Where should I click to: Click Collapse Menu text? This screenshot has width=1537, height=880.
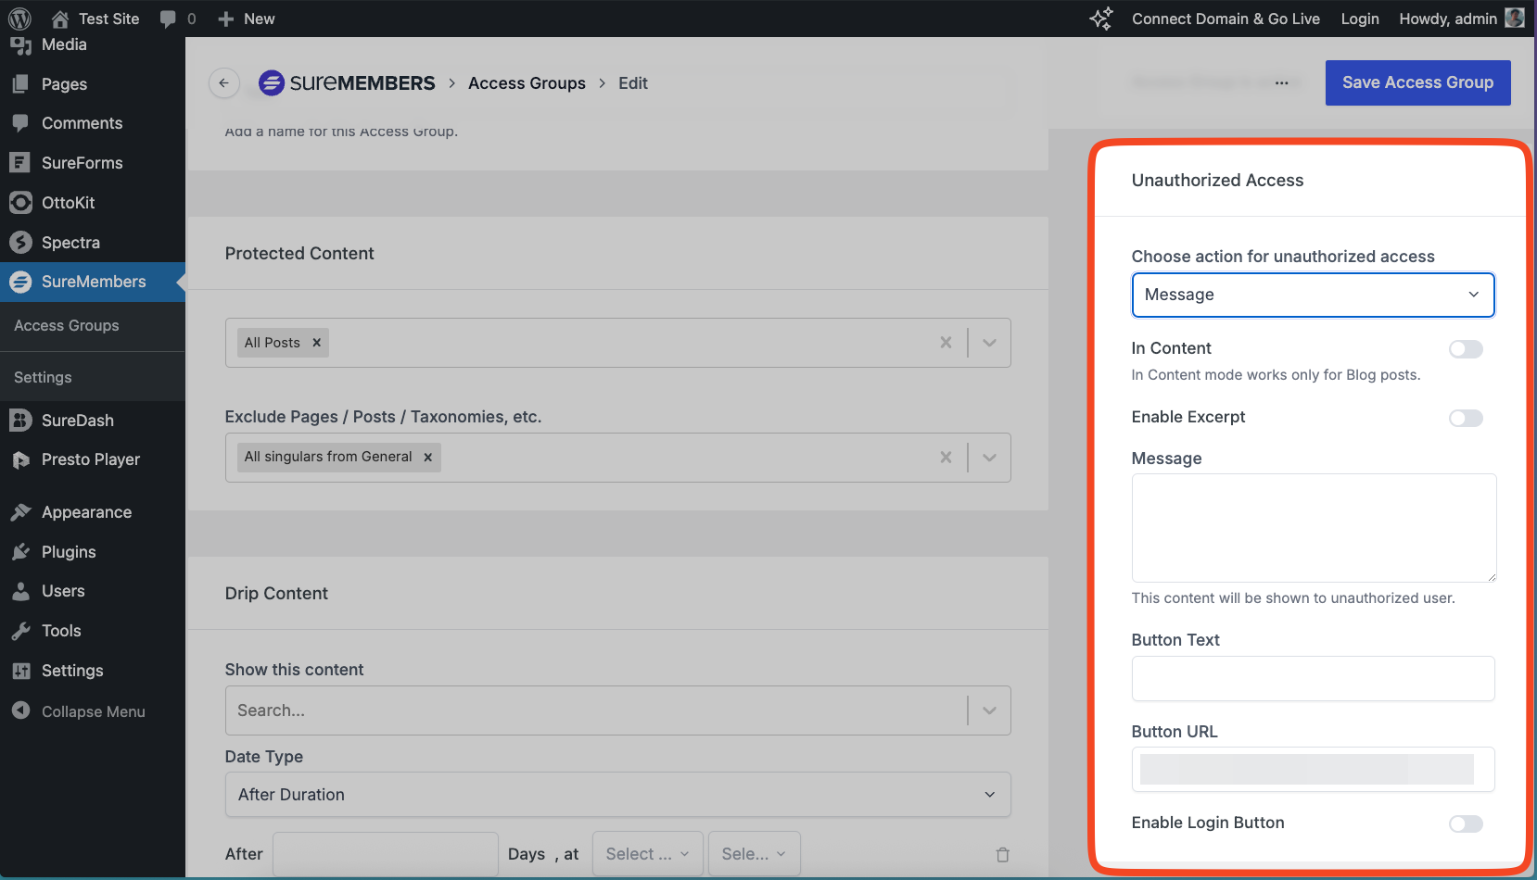point(94,711)
